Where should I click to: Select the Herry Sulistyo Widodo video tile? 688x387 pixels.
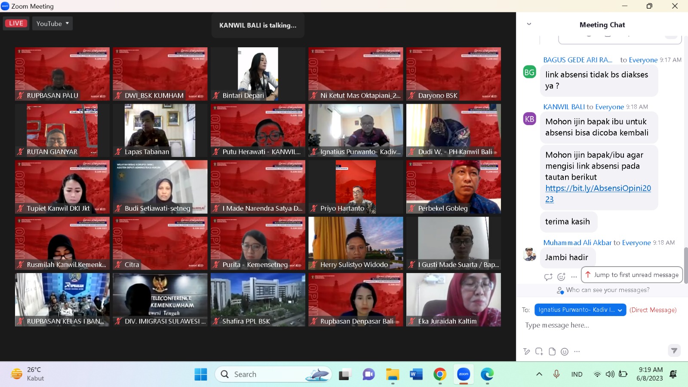356,243
